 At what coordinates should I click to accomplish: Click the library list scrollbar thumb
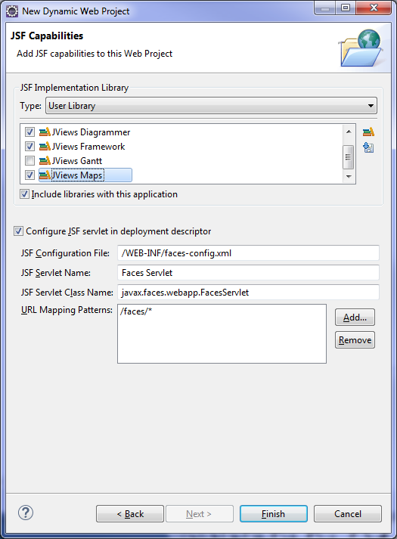(x=349, y=157)
